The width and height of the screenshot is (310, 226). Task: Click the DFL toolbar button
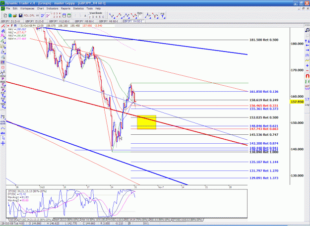pyautogui.click(x=32, y=15)
